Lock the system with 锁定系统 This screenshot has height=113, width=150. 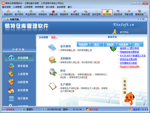(x=118, y=13)
